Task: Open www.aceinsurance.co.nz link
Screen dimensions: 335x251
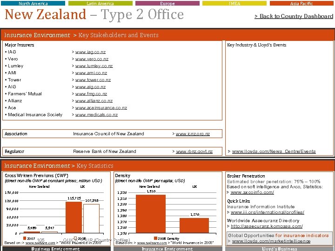Action: [101, 108]
